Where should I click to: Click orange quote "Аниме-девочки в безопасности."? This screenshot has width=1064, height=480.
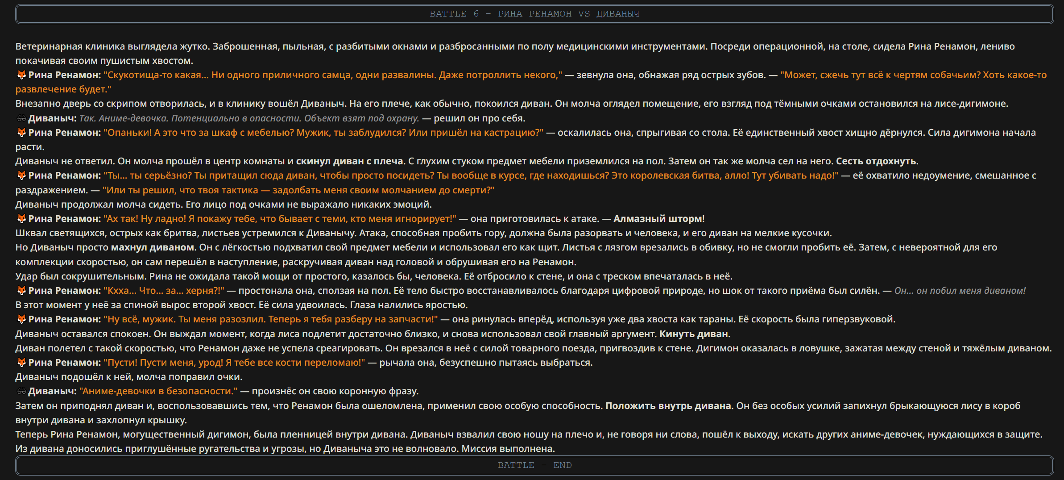click(159, 391)
